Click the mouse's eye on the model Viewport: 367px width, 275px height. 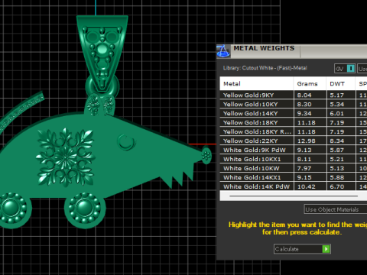click(x=125, y=141)
